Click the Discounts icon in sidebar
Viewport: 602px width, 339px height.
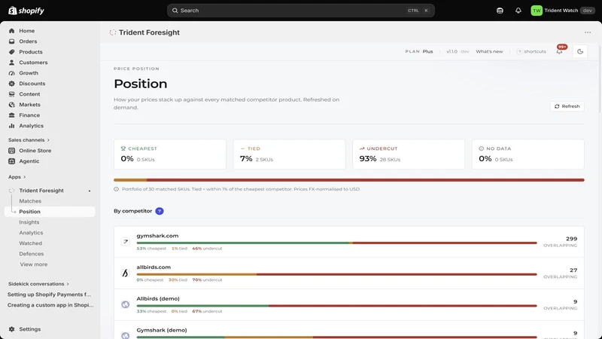tap(11, 84)
